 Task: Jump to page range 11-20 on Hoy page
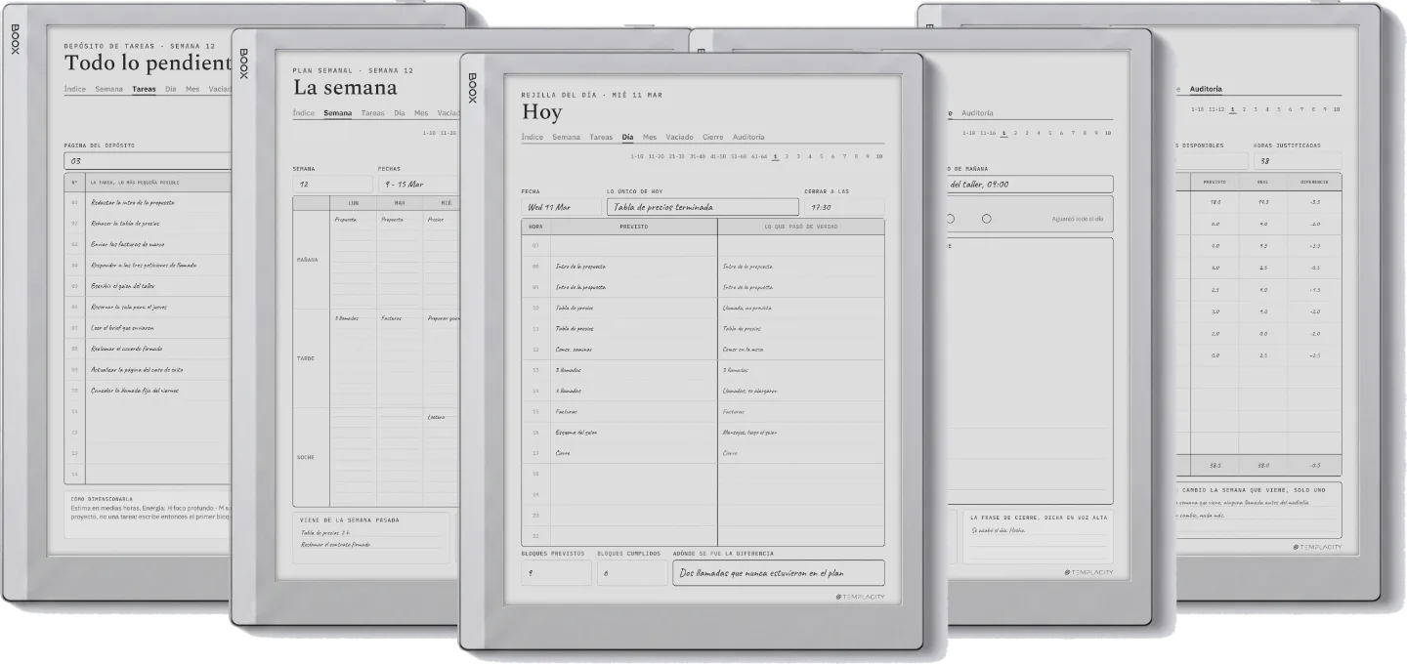pos(656,156)
